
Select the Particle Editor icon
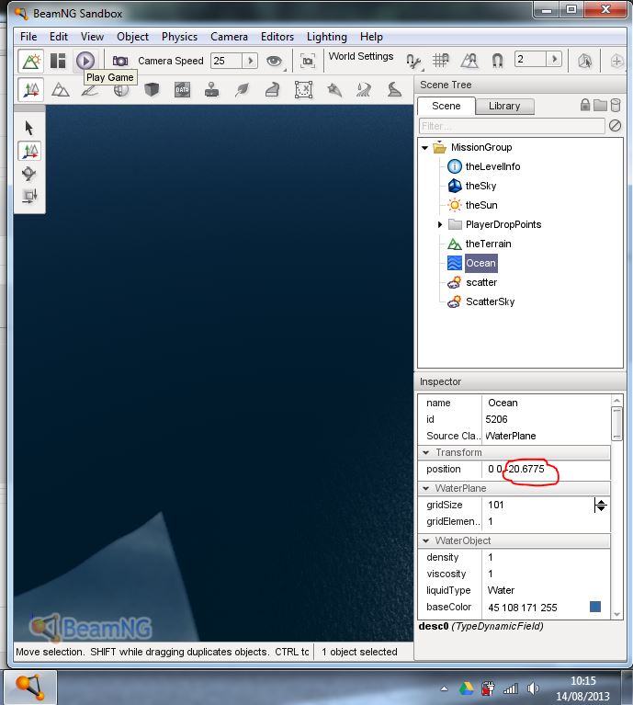click(333, 90)
